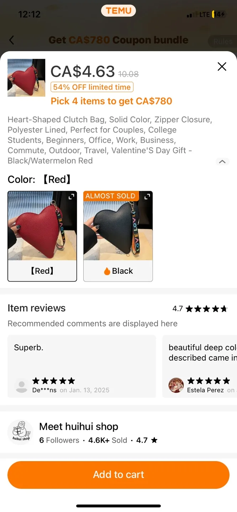Open Pick 4 items to get CA$780 offer
Image resolution: width=237 pixels, height=512 pixels.
click(111, 101)
